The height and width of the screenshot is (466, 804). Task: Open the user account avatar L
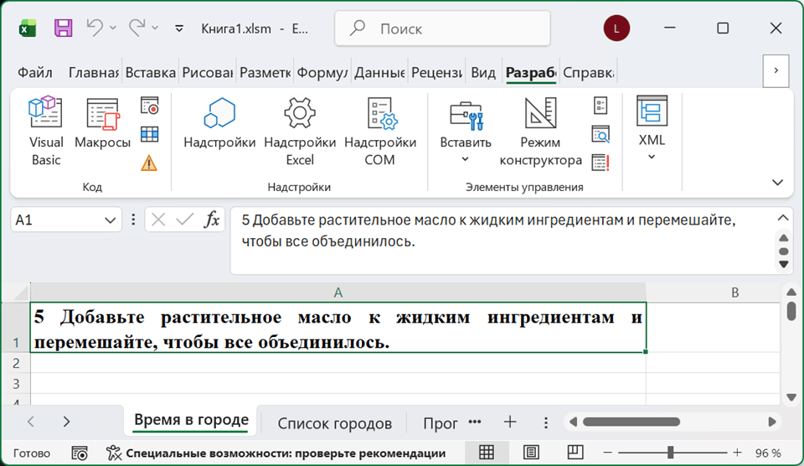[x=616, y=28]
